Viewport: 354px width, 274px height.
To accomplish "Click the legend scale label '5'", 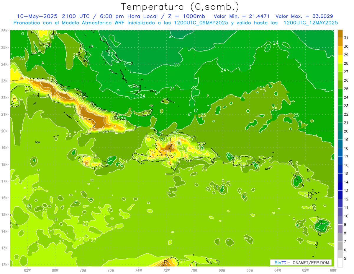I will coord(345,259).
